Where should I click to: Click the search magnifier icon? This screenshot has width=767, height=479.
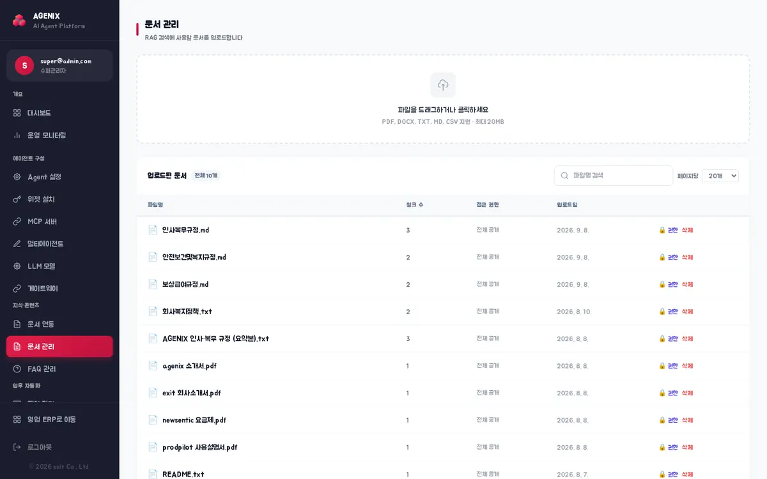[564, 176]
